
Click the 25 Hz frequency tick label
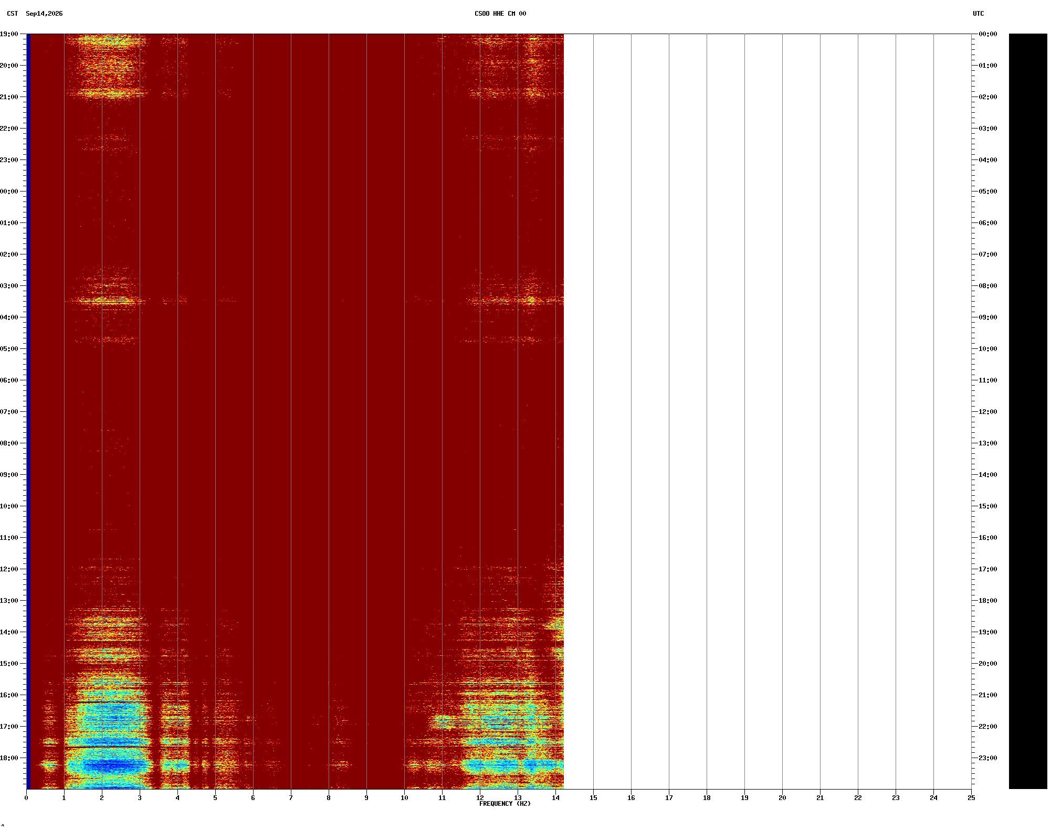pyautogui.click(x=971, y=798)
